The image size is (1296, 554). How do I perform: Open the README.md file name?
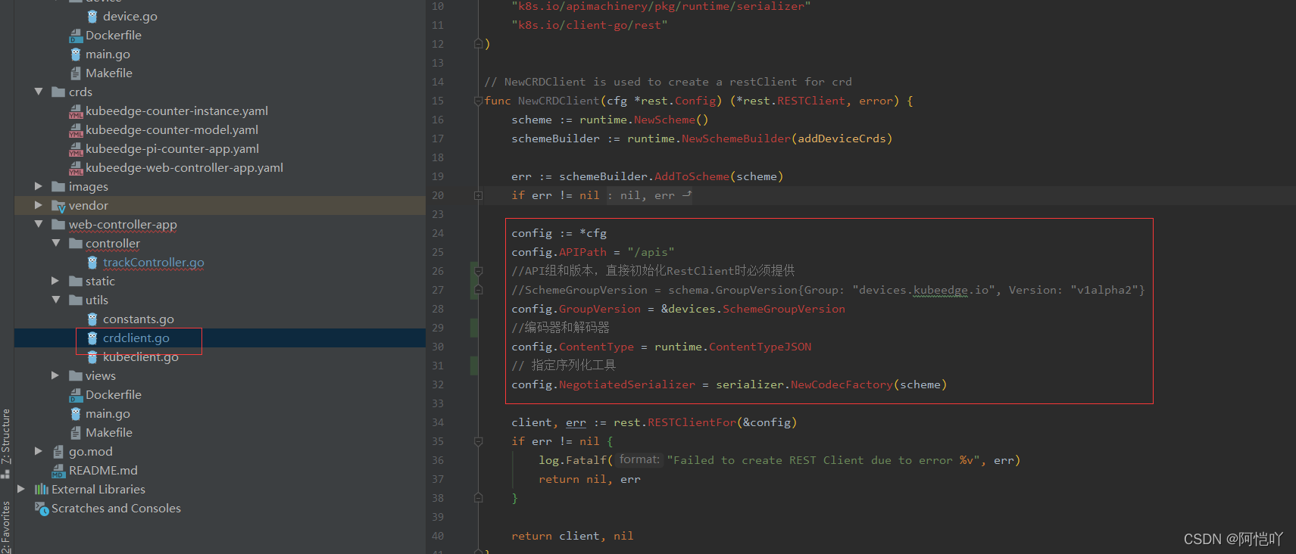[103, 471]
